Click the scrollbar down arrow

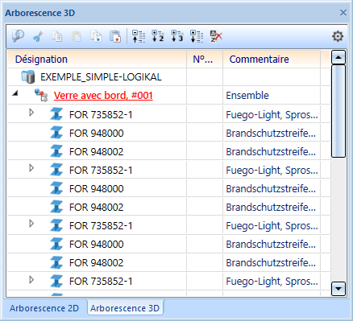[338, 289]
